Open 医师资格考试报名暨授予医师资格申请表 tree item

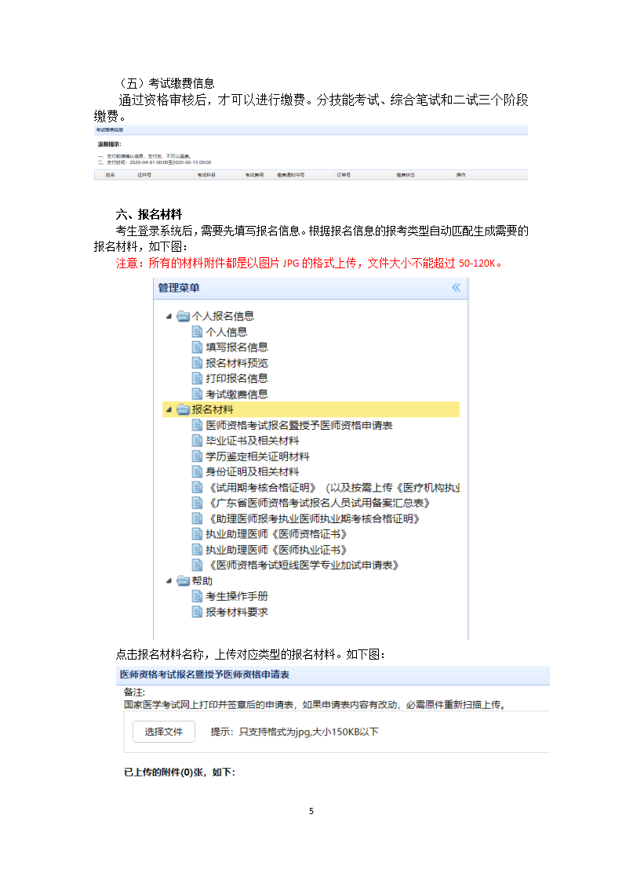pyautogui.click(x=298, y=425)
